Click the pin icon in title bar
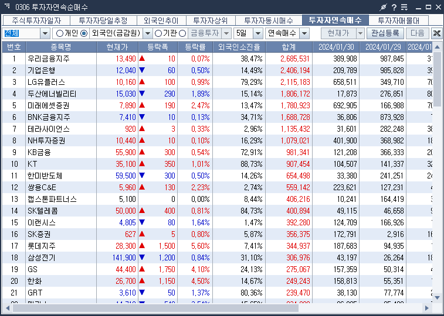The width and height of the screenshot is (444, 316). coord(384,8)
